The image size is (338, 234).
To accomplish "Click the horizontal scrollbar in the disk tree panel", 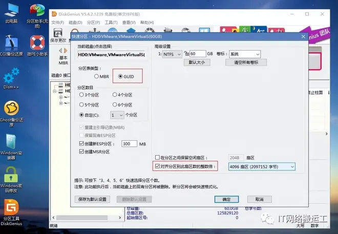I will tap(82, 218).
